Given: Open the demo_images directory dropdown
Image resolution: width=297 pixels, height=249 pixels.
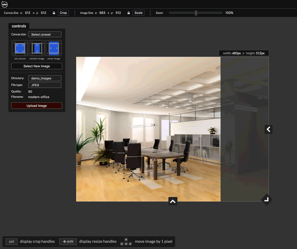Looking at the screenshot, I should click(x=45, y=78).
